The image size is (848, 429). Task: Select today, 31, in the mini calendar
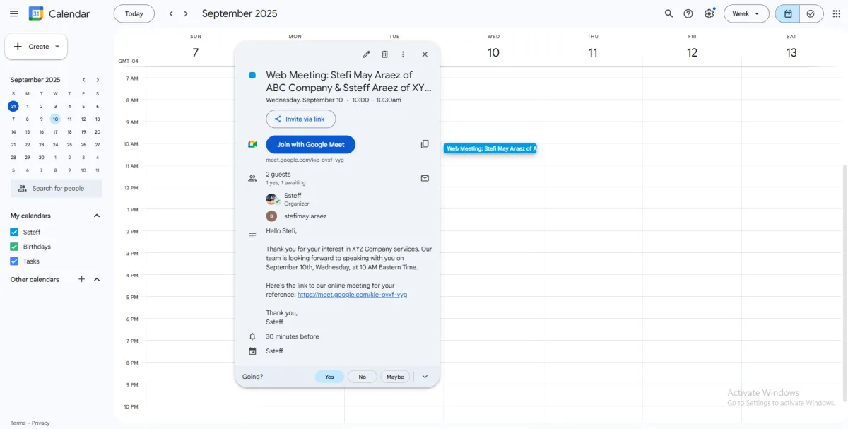13,107
